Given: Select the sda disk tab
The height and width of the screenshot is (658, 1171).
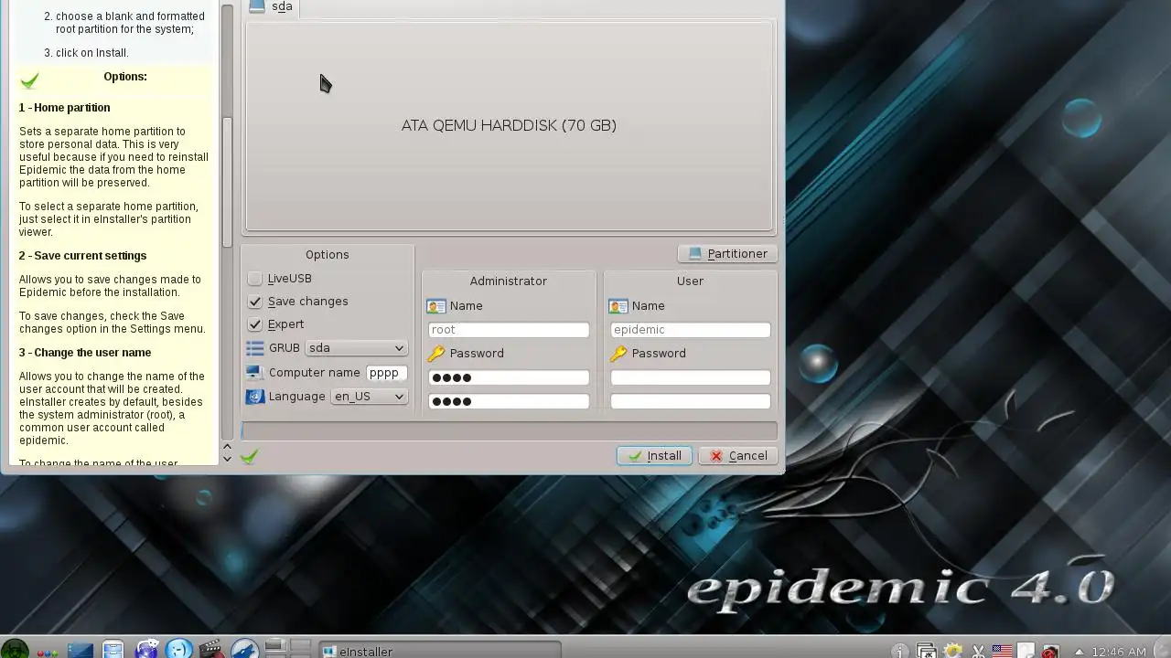Looking at the screenshot, I should tap(272, 7).
